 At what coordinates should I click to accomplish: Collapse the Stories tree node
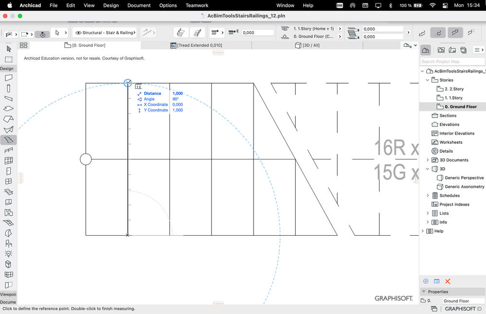[x=428, y=80]
